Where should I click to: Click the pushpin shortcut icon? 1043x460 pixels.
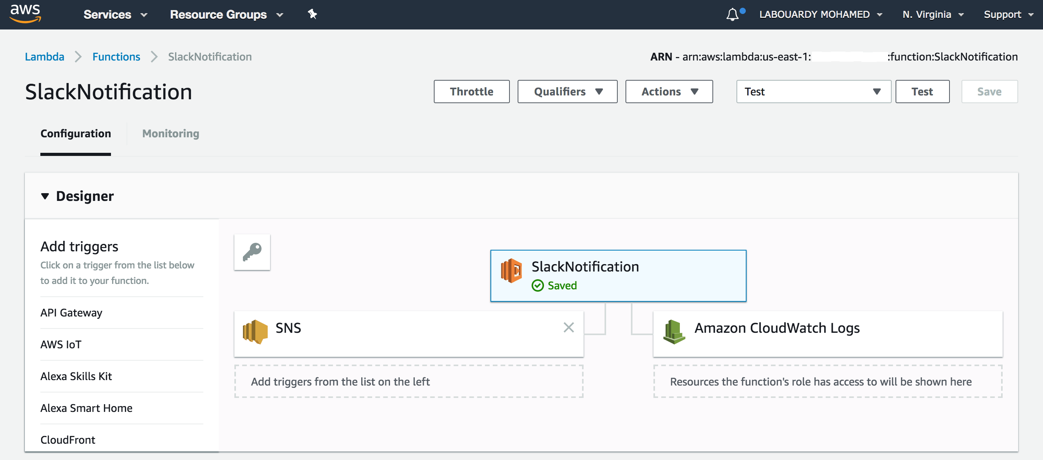pos(312,14)
